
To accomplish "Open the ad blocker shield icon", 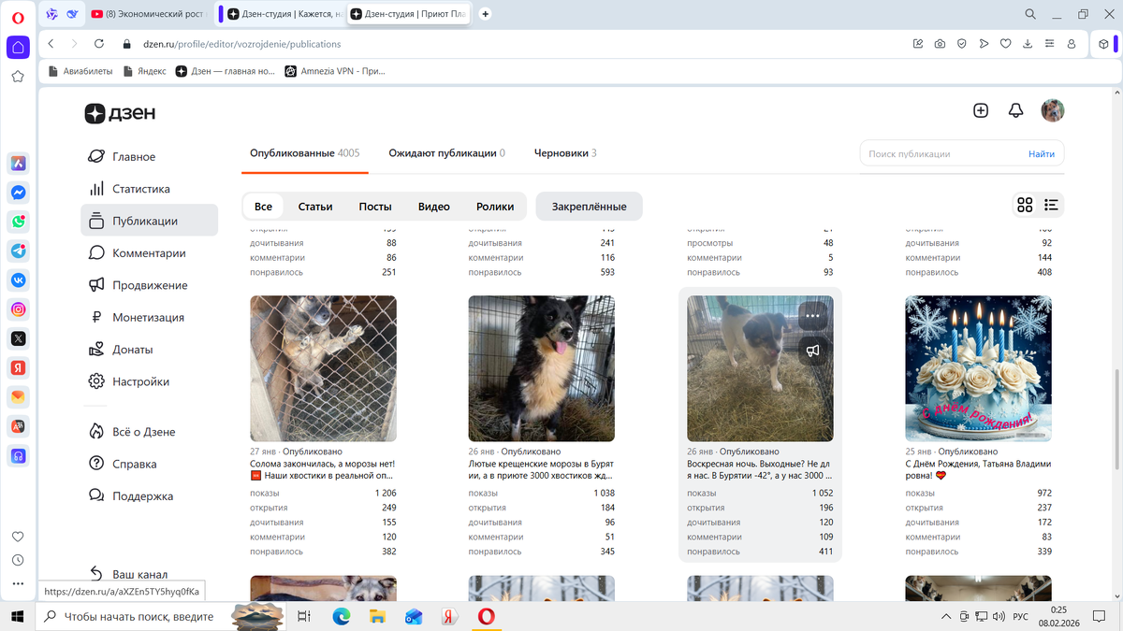I will coord(961,44).
